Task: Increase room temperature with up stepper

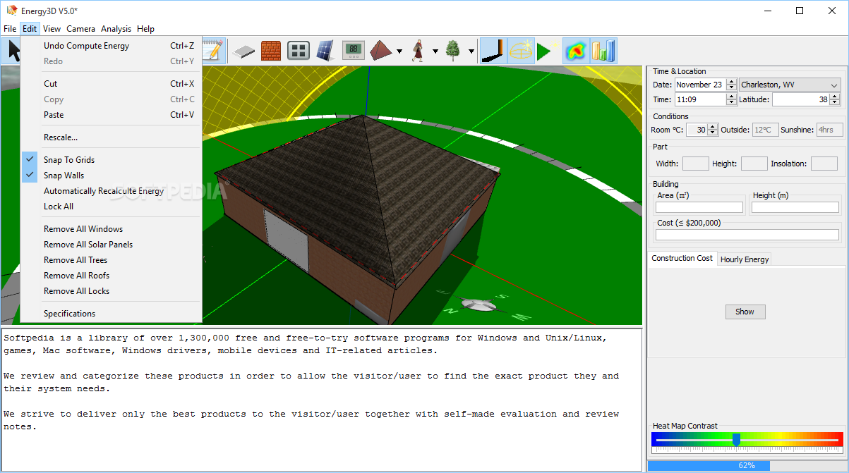Action: click(x=712, y=127)
